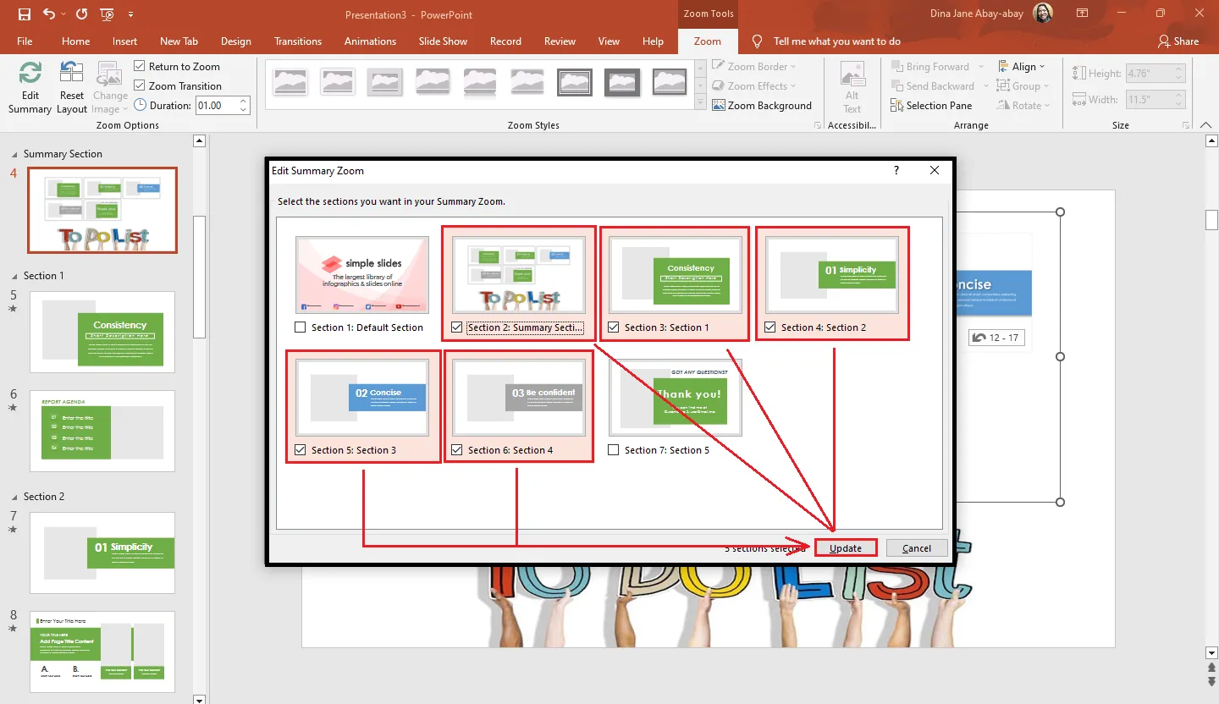This screenshot has height=704, width=1219.
Task: Open the Align dropdown menu
Action: [x=1023, y=67]
